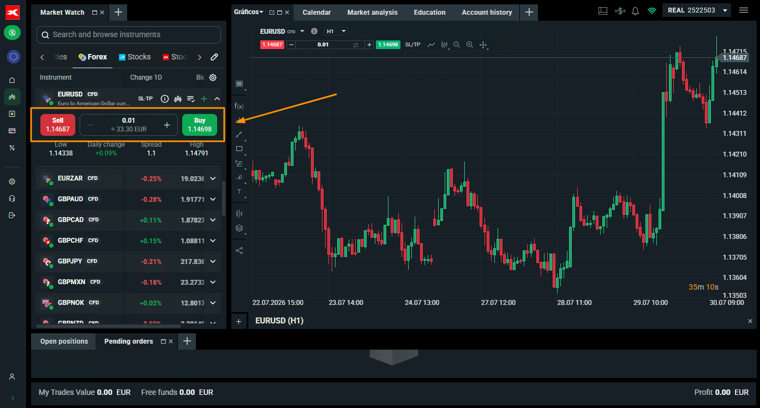Edit instrument groups with the pencil icon
The height and width of the screenshot is (408, 760).
click(214, 57)
